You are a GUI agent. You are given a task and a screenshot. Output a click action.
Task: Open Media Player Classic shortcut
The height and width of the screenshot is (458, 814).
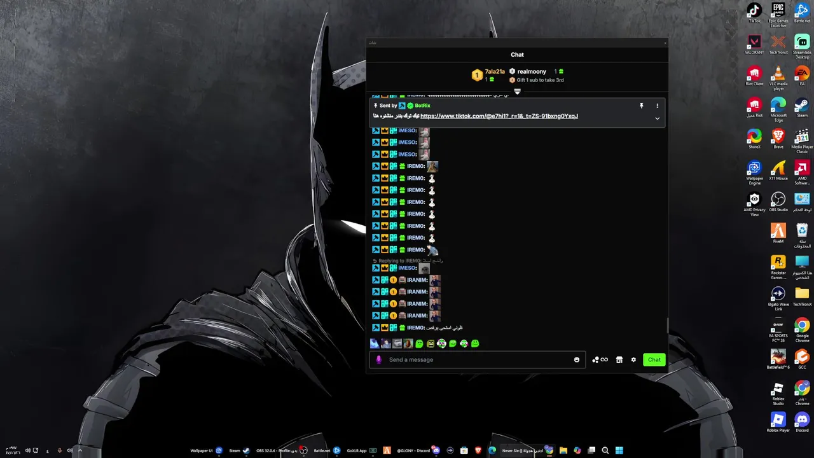[x=802, y=141]
